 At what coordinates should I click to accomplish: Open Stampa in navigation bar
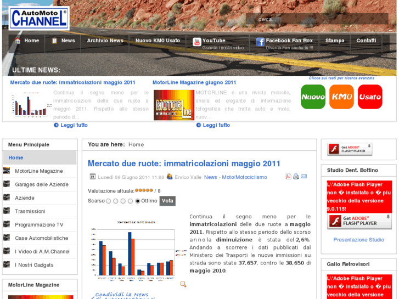click(x=335, y=41)
